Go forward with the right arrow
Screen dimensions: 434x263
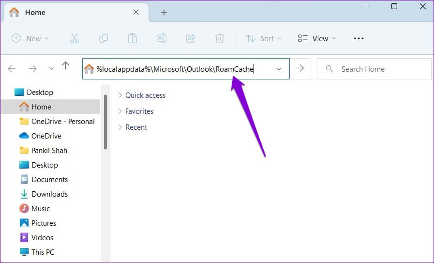pyautogui.click(x=33, y=68)
